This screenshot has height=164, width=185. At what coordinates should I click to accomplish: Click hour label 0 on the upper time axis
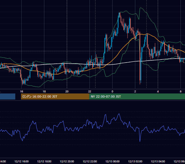(x=112, y=92)
